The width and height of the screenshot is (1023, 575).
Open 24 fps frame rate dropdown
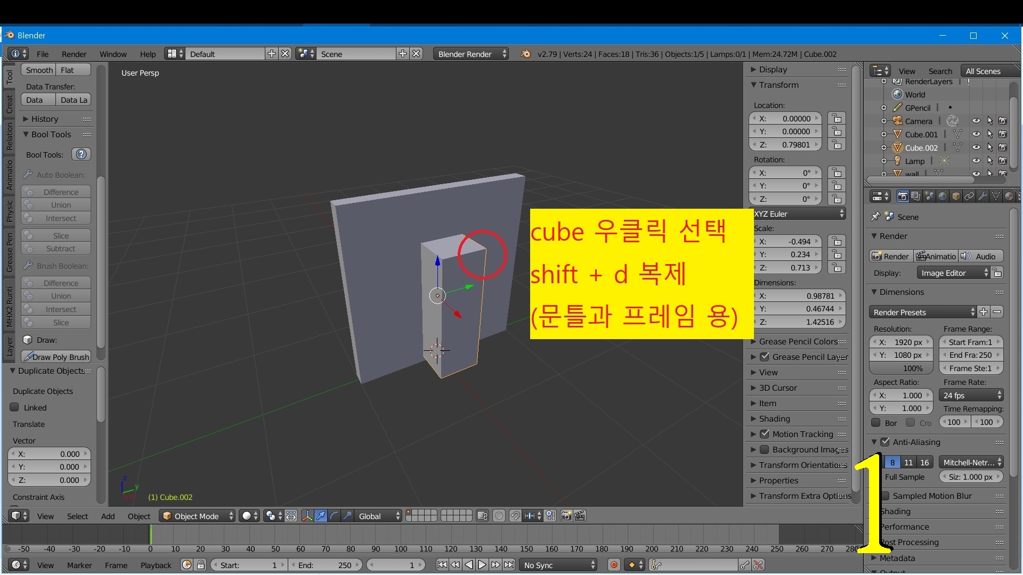point(972,395)
